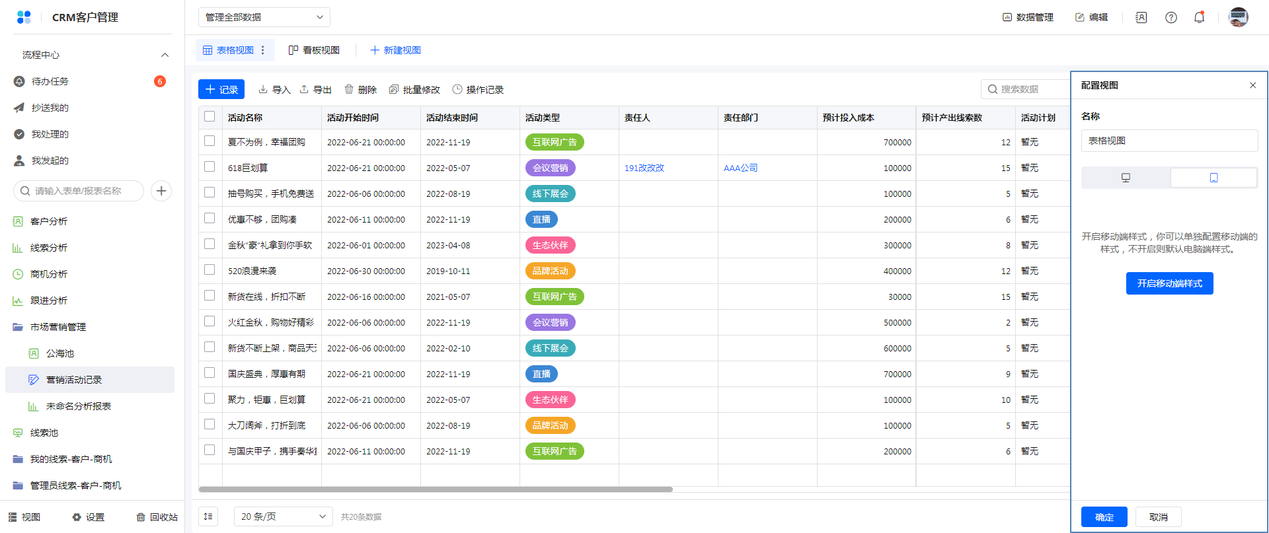Toggle the select-all header checkbox
The width and height of the screenshot is (1269, 533).
point(210,117)
